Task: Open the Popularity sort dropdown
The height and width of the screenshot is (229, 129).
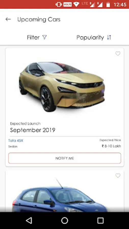Action: point(94,37)
